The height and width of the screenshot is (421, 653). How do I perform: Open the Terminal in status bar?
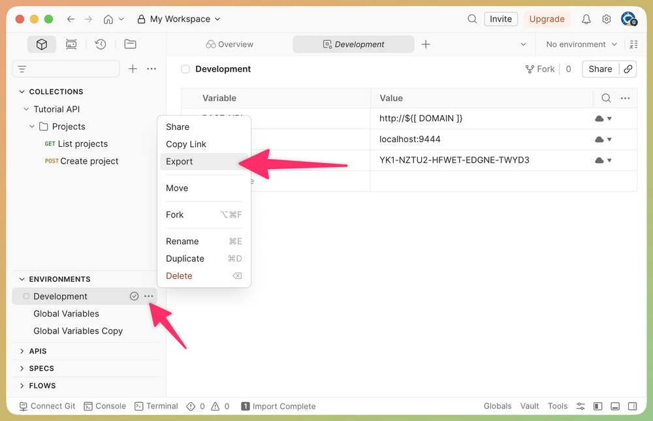[156, 406]
